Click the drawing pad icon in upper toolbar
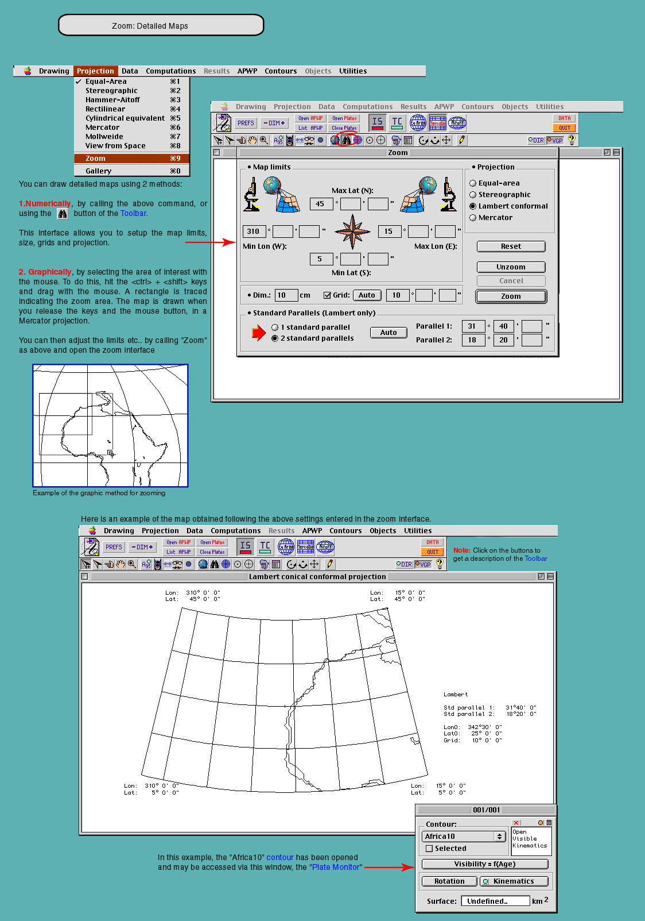The image size is (645, 921). click(222, 122)
